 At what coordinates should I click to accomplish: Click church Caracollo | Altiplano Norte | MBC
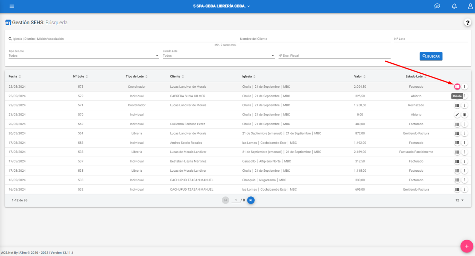[266, 161]
